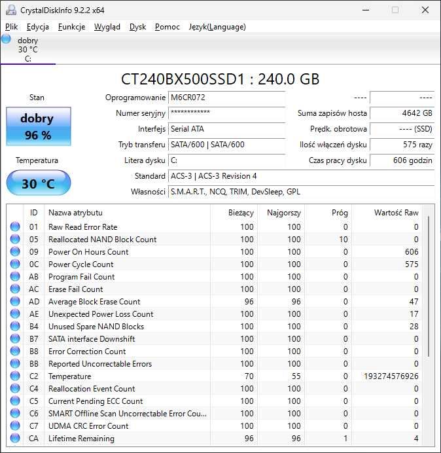Click the Oprogramowanie field showing M6CR072
This screenshot has width=441, height=453.
[226, 98]
